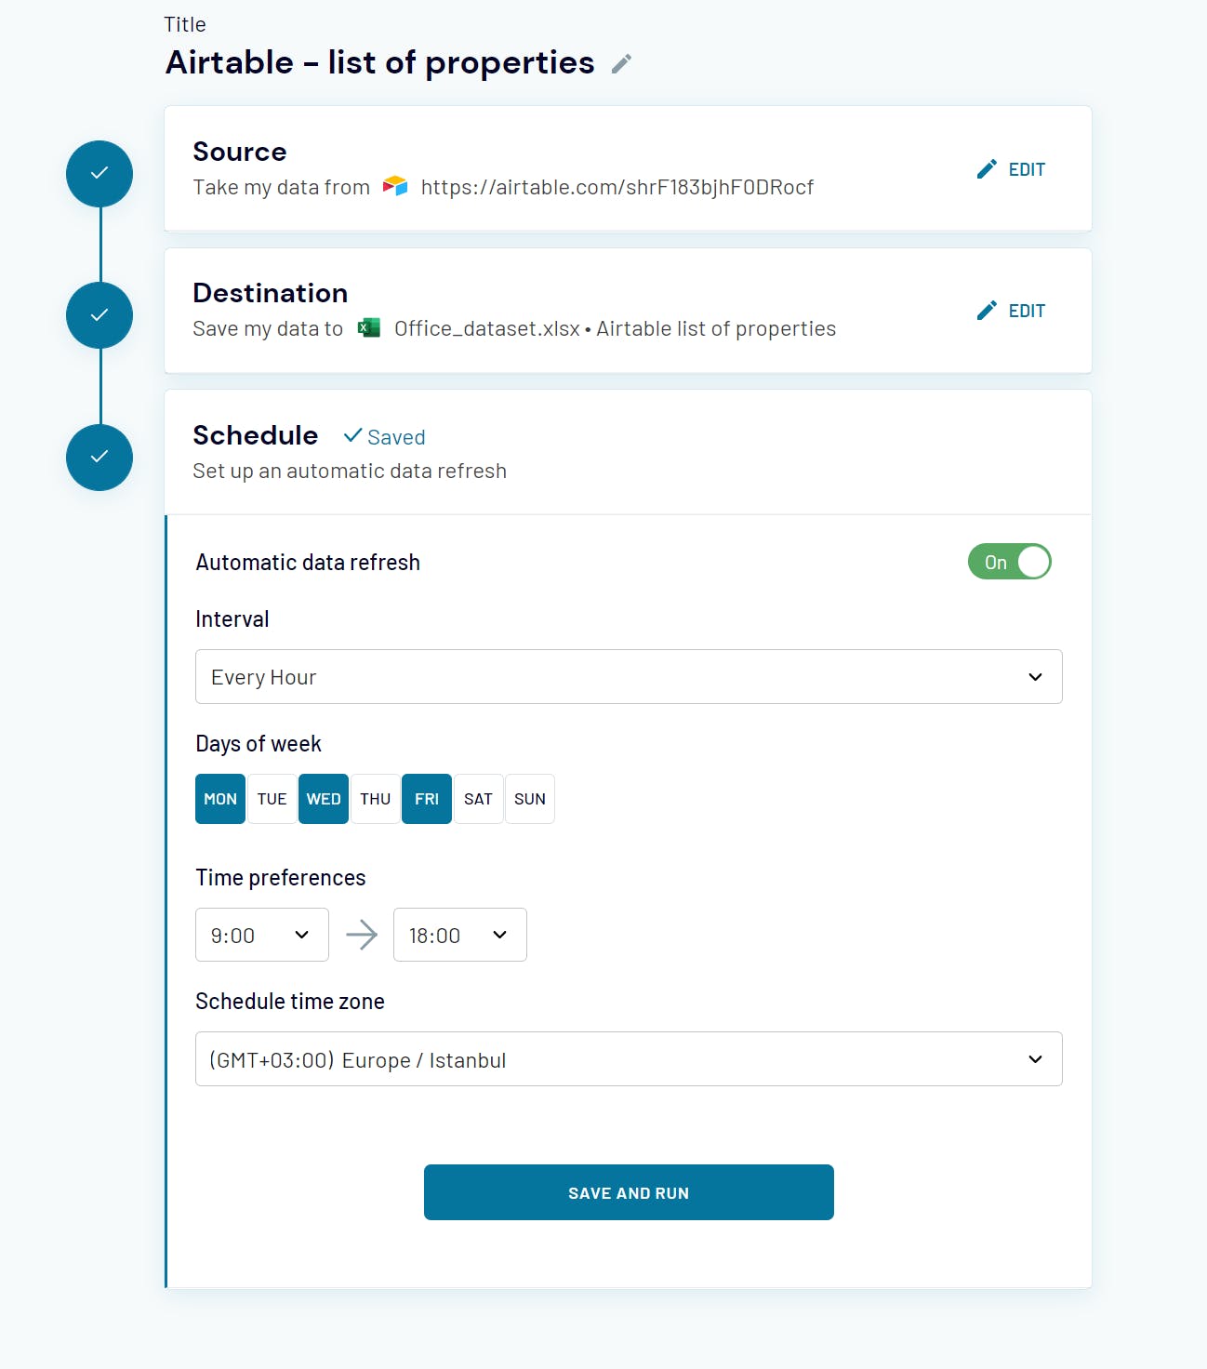Click the Source step checkmark circle
1207x1369 pixels.
click(x=99, y=174)
